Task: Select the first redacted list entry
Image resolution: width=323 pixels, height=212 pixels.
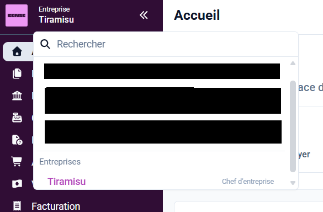Action: pyautogui.click(x=162, y=71)
